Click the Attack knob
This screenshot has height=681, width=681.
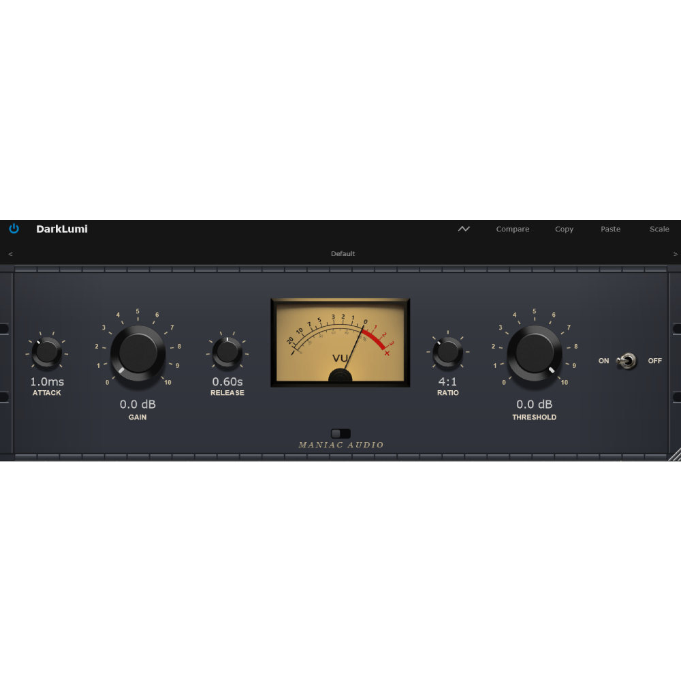point(46,352)
